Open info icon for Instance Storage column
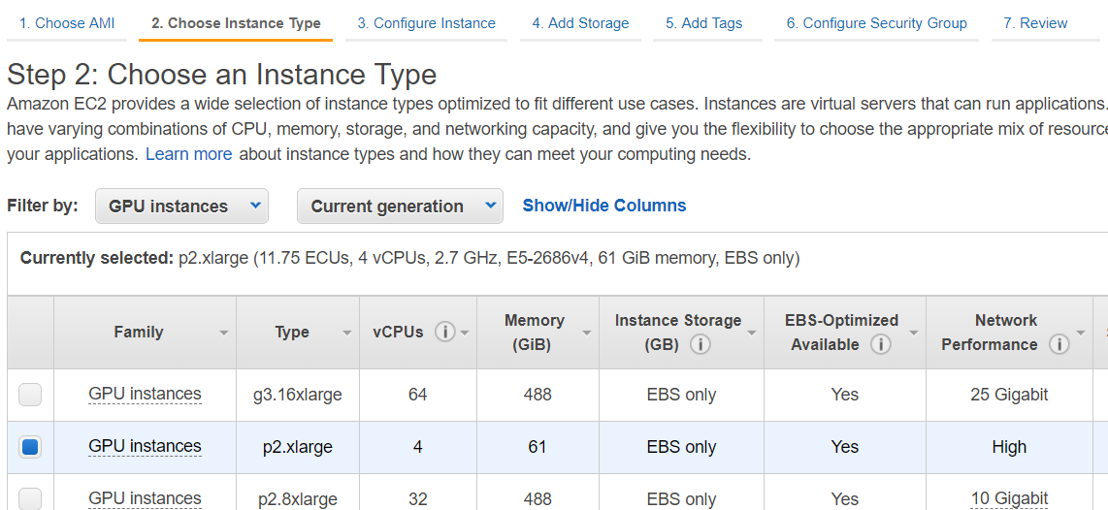The height and width of the screenshot is (510, 1108). pos(701,345)
